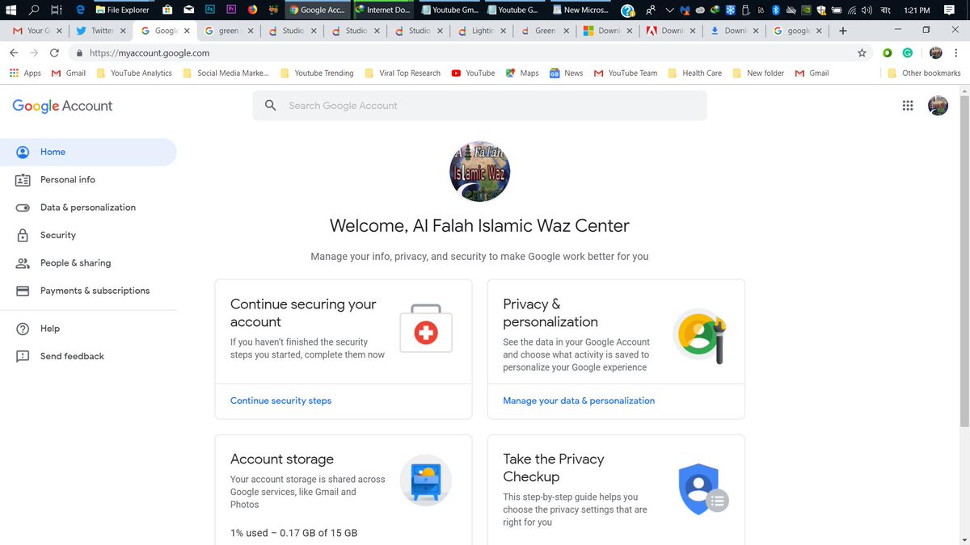Viewport: 970px width, 545px height.
Task: Open Internet Download Manager taskbar window
Action: click(385, 10)
